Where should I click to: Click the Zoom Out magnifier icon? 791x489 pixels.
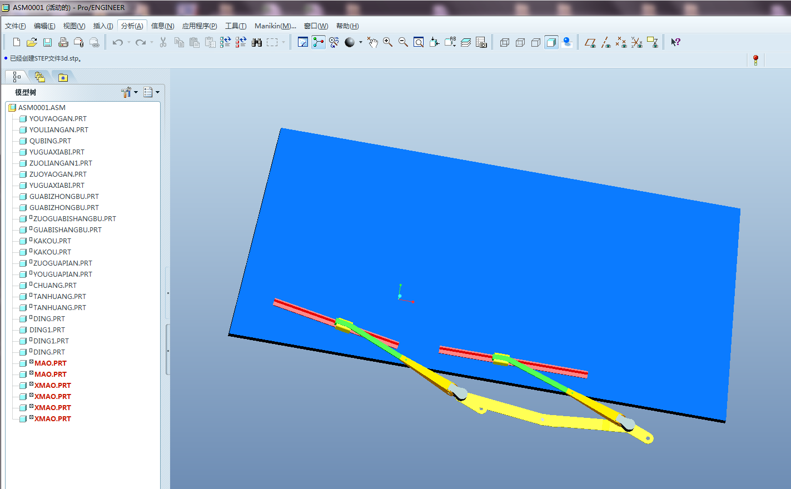[404, 42]
